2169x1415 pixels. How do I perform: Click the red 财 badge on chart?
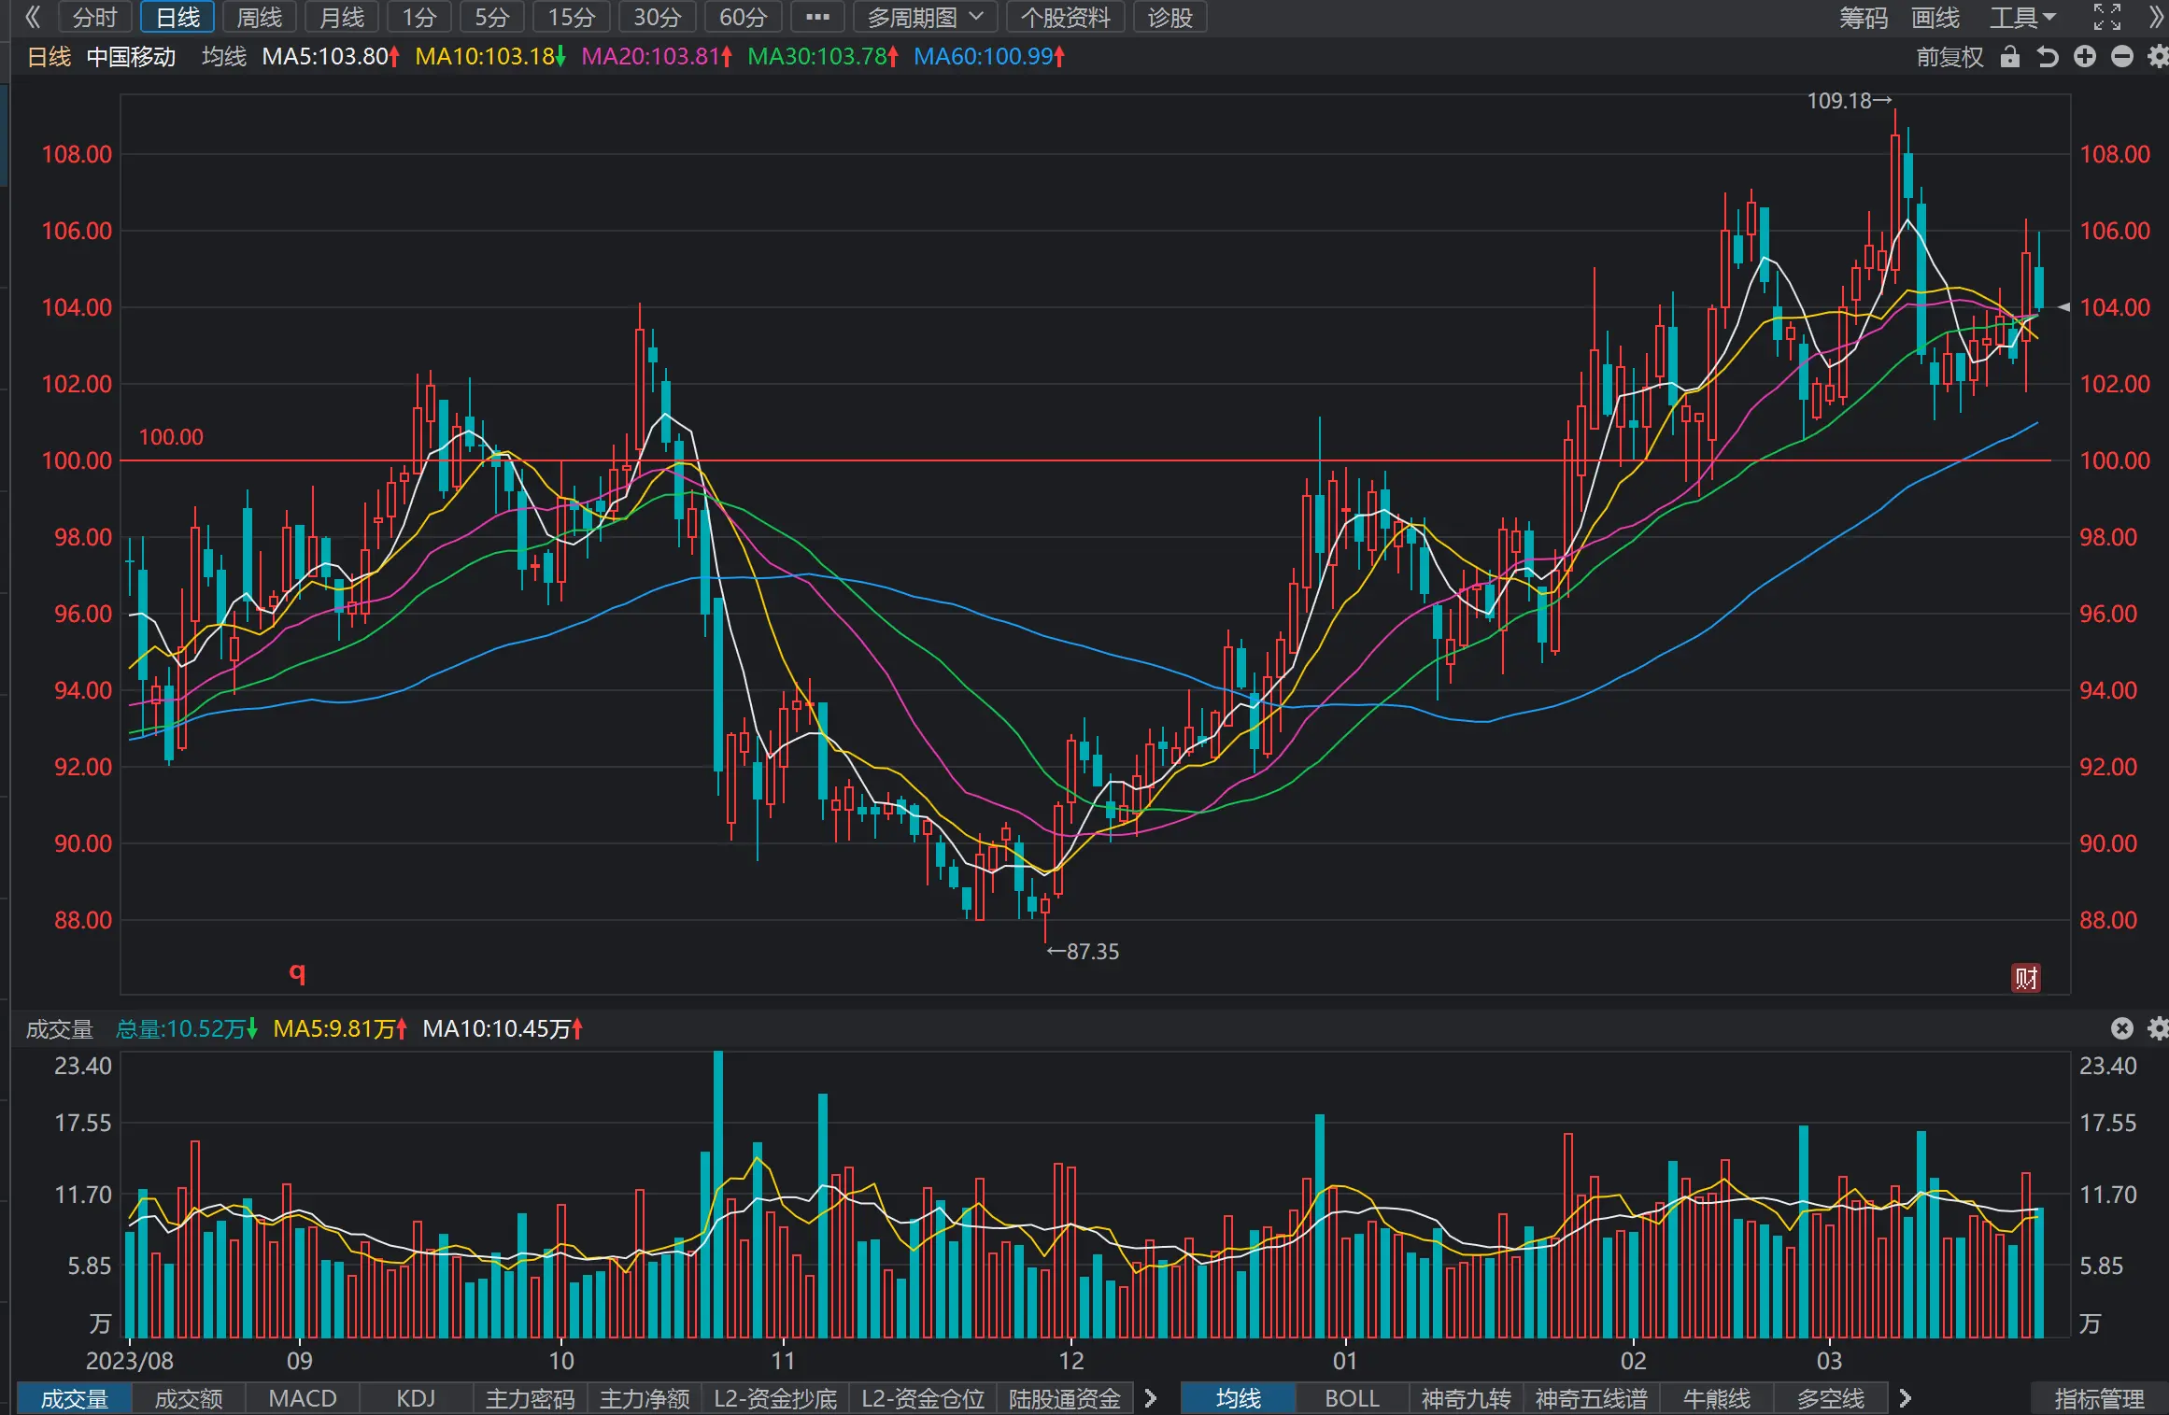coord(2025,978)
